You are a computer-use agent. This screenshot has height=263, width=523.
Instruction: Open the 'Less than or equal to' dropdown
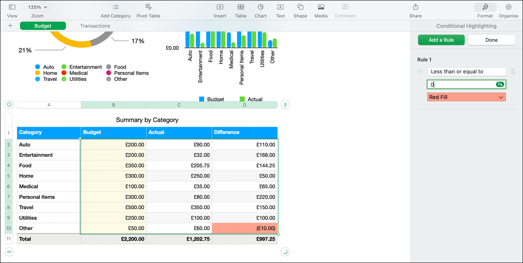[467, 72]
